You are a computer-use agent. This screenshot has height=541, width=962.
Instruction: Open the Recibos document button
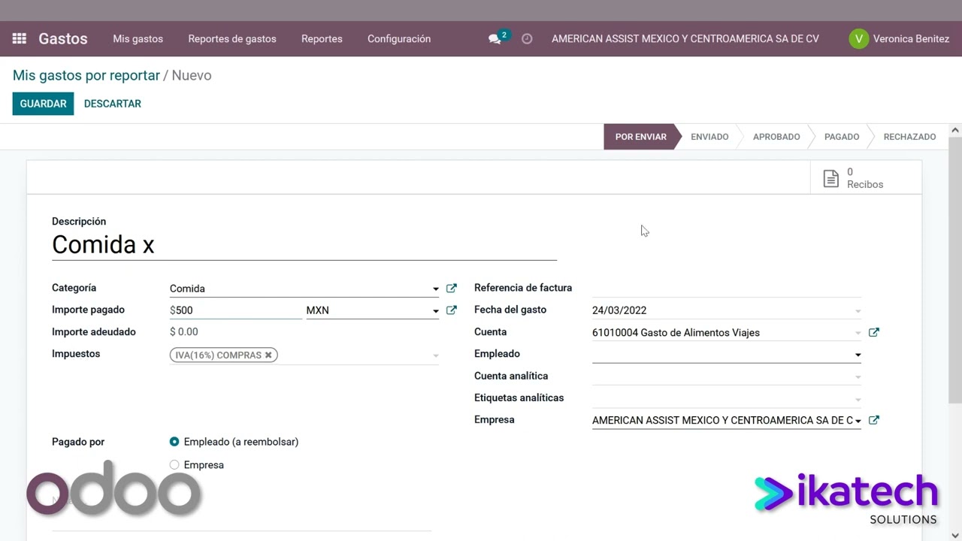[x=866, y=178]
